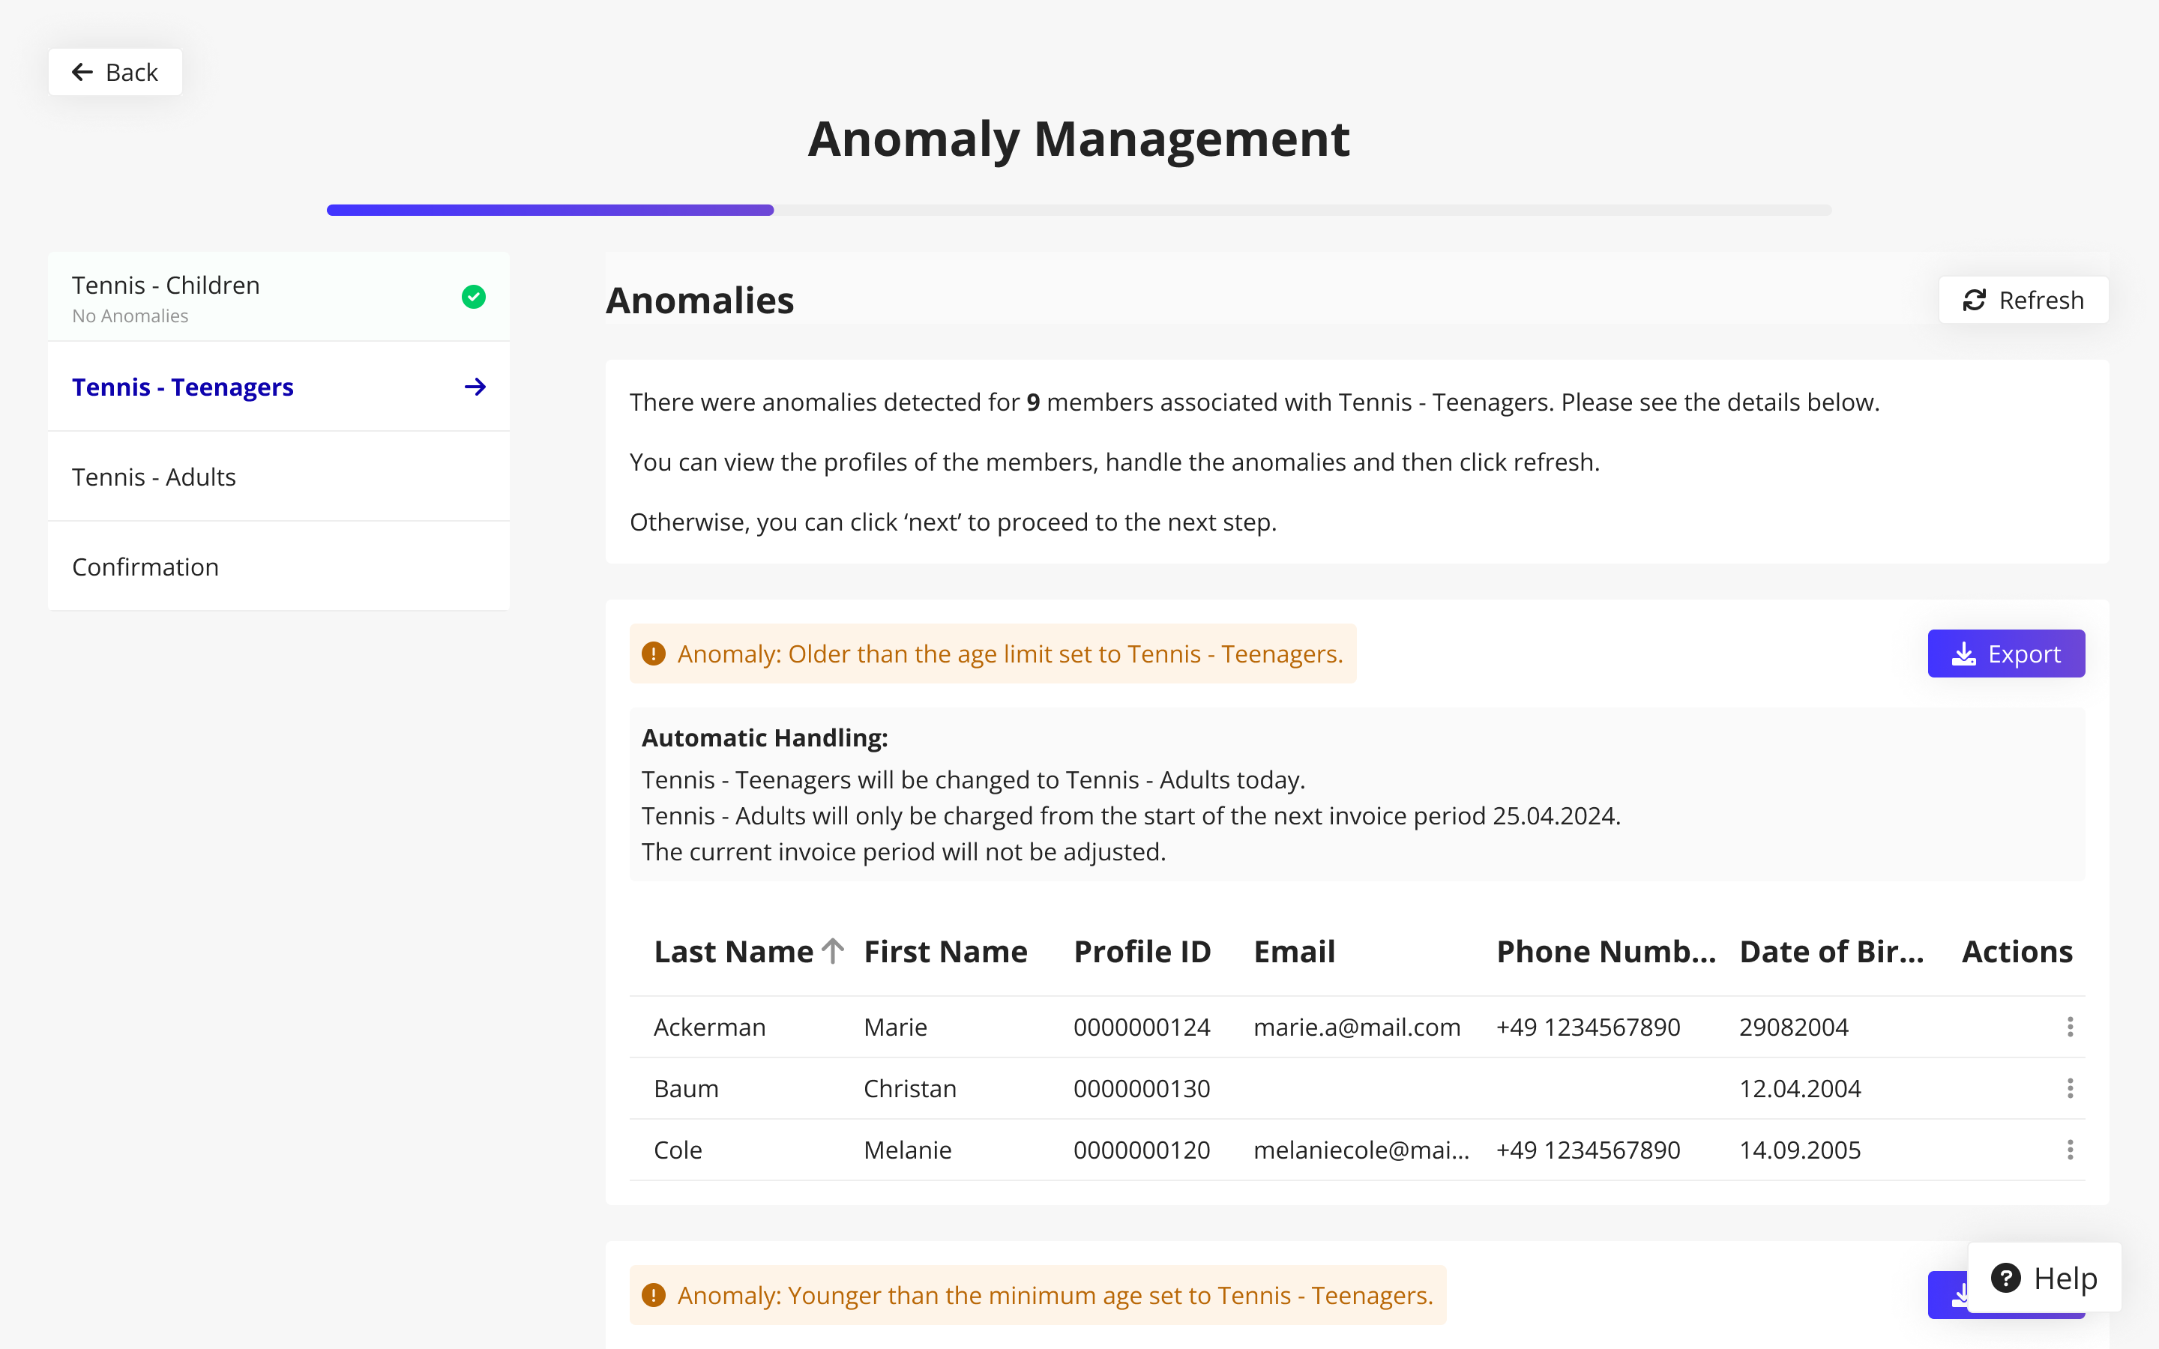Export the older-than-age-limit anomaly list
This screenshot has height=1349, width=2159.
[x=2005, y=654]
